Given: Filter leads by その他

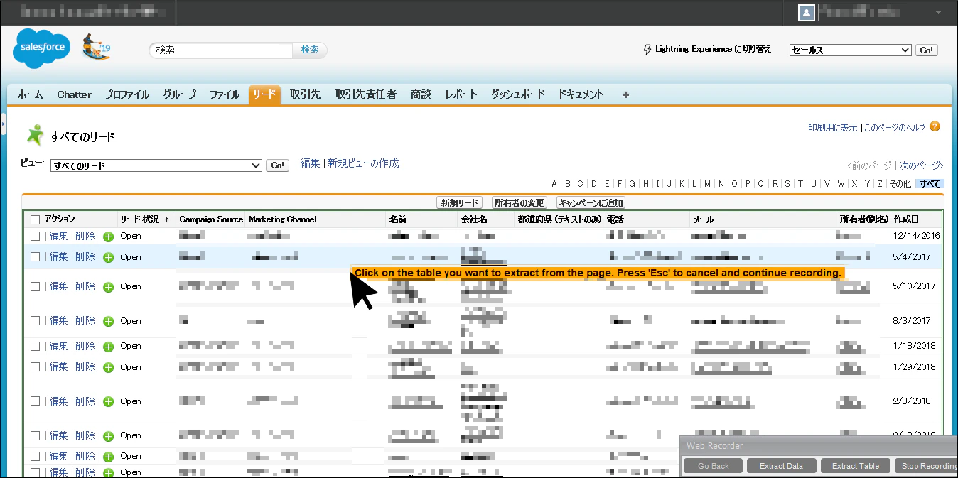Looking at the screenshot, I should pos(900,184).
